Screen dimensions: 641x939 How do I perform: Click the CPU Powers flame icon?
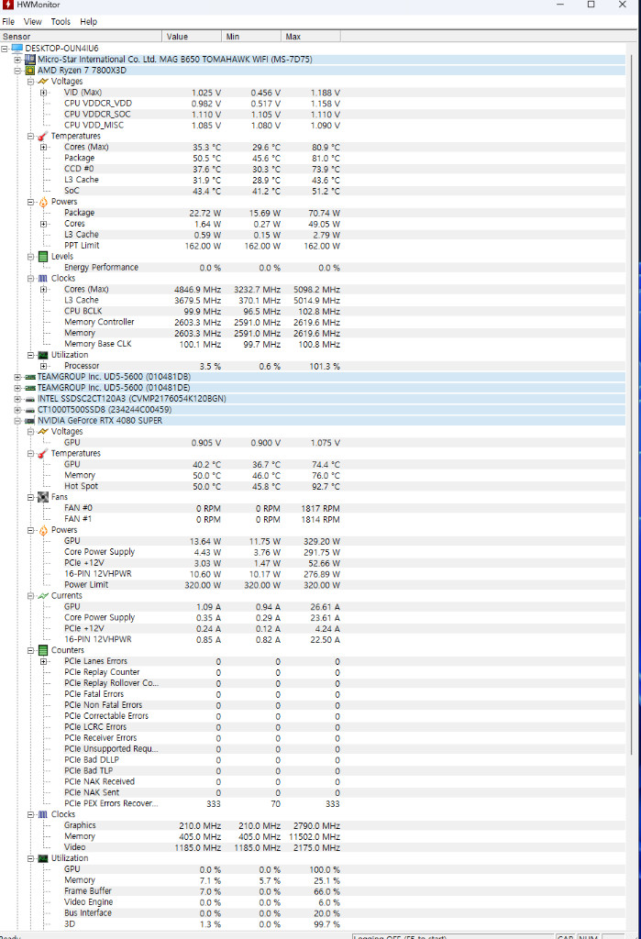[43, 202]
